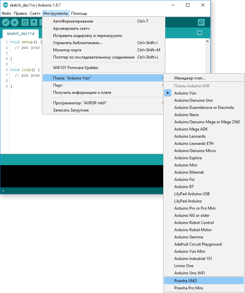Image resolution: width=245 pixels, height=293 pixels.
Task: Select Arduino Fio board
Action: pyautogui.click(x=204, y=180)
